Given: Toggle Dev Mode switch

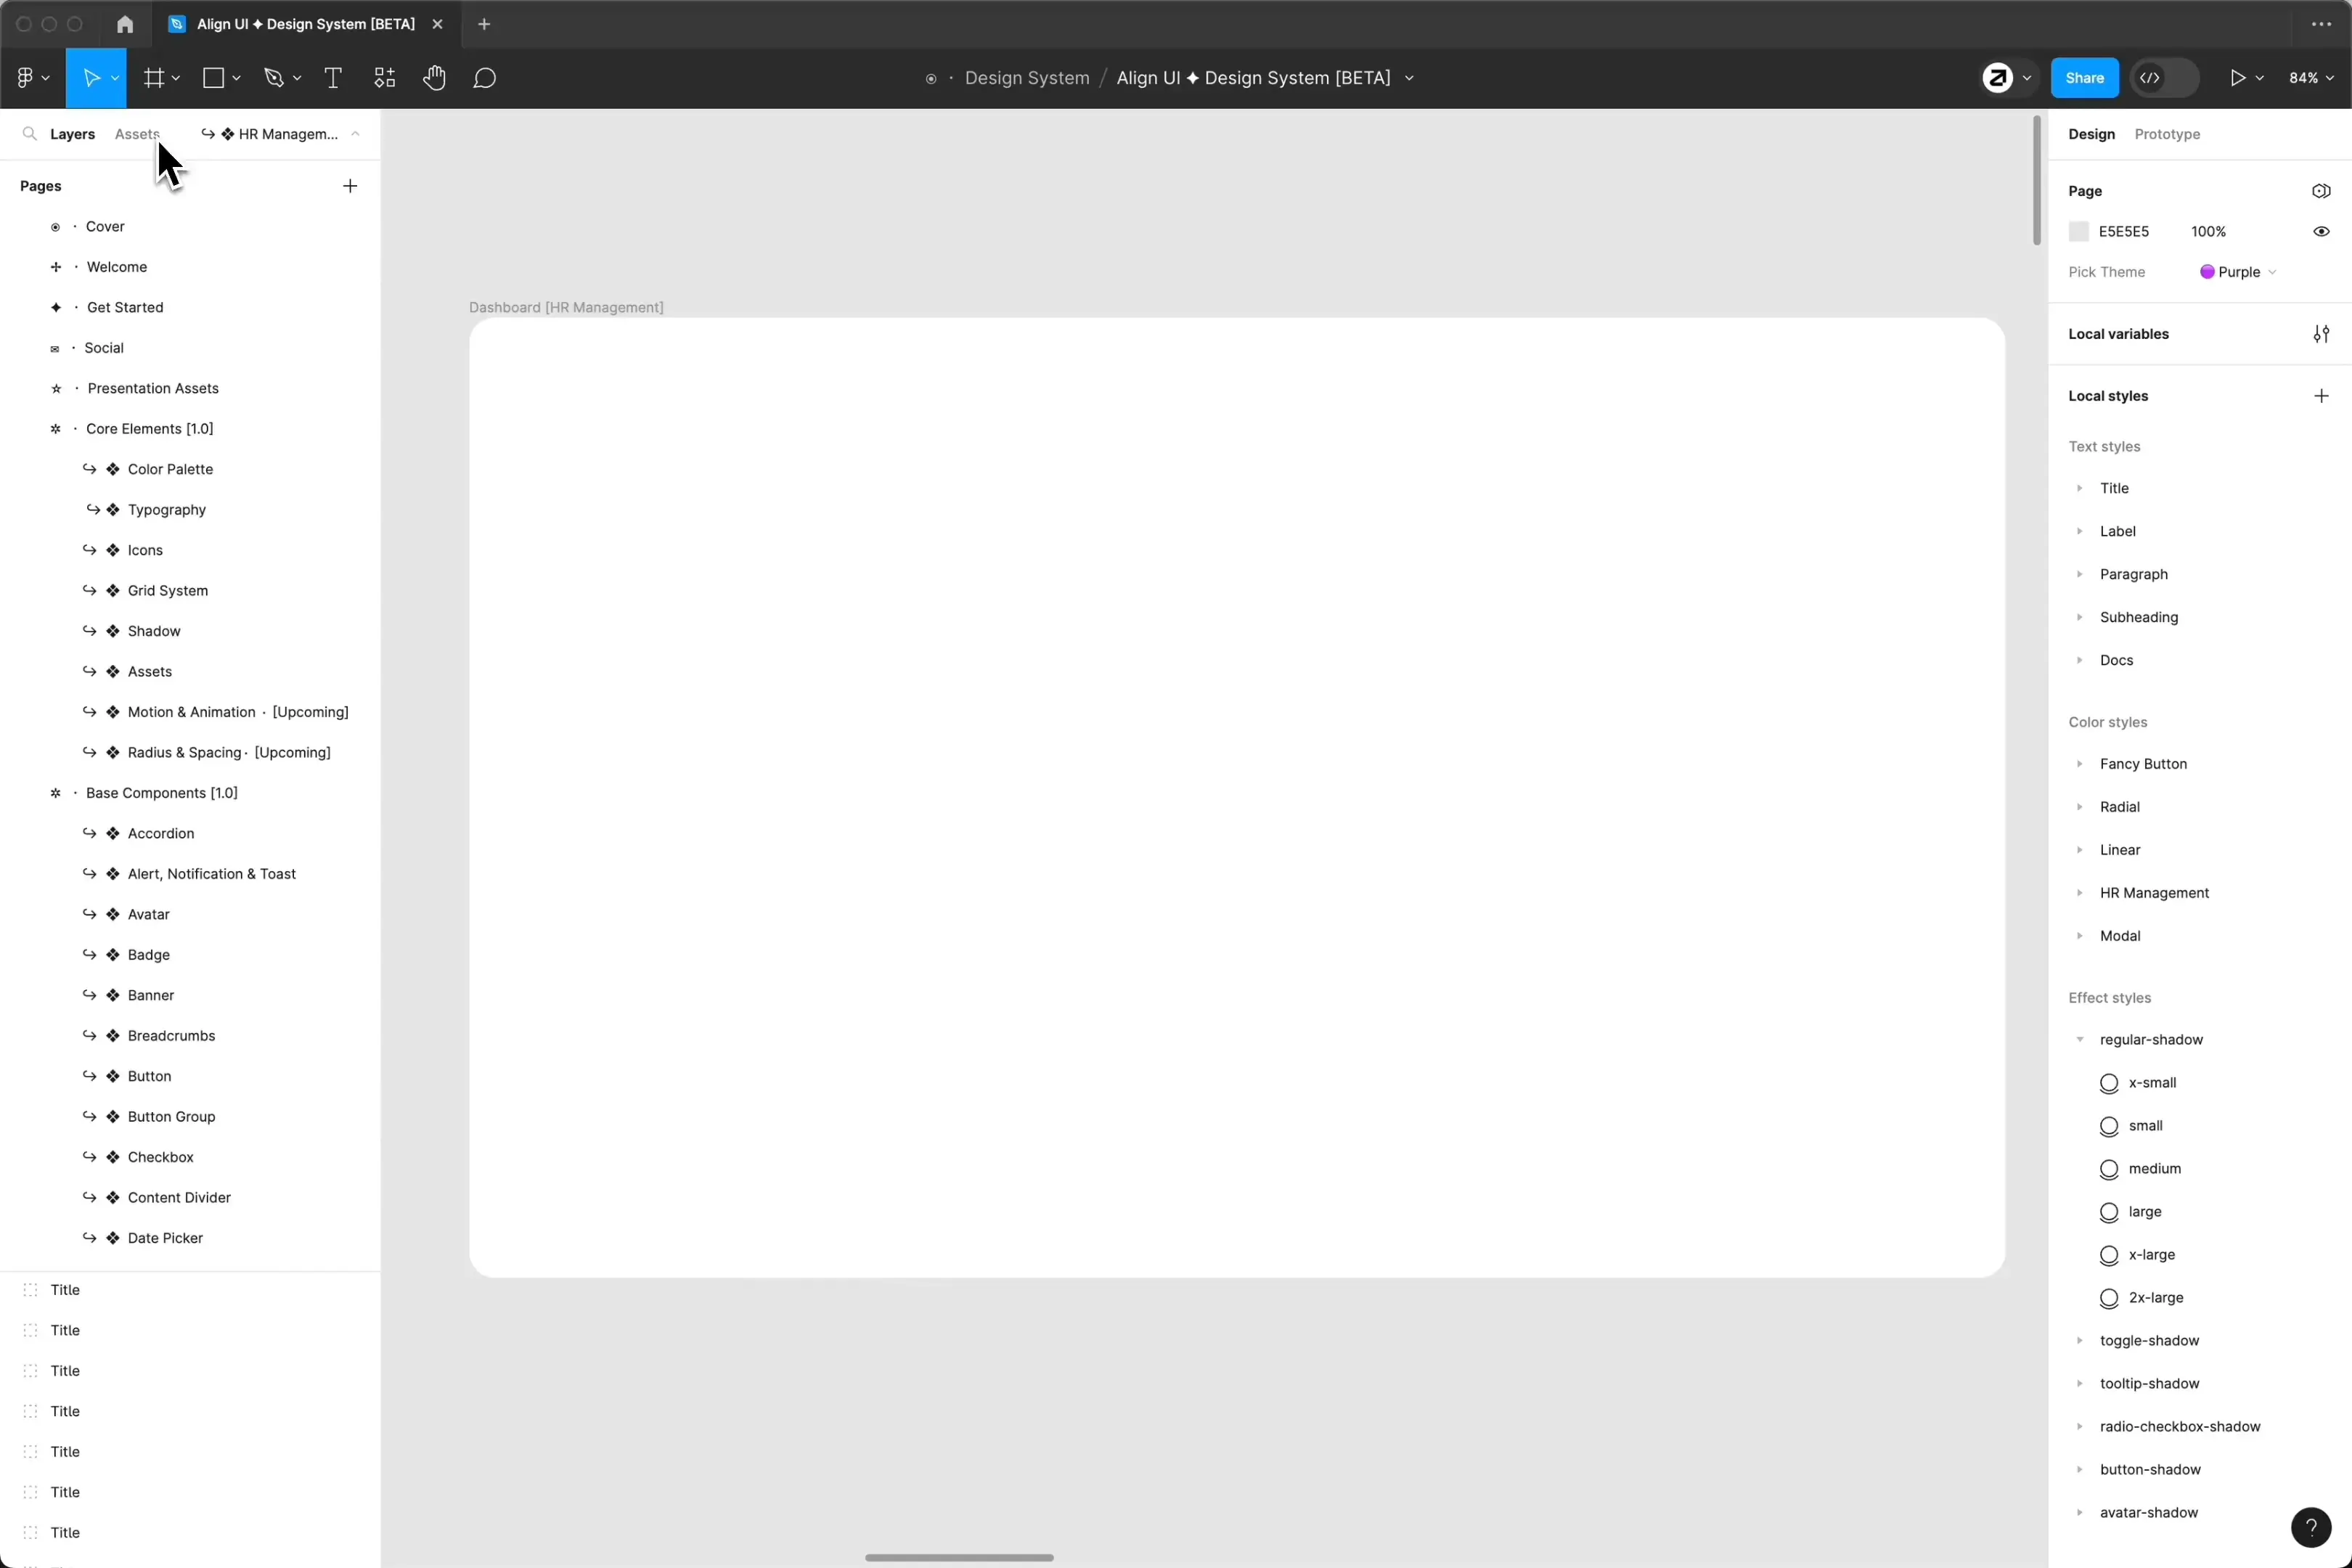Looking at the screenshot, I should [2164, 78].
